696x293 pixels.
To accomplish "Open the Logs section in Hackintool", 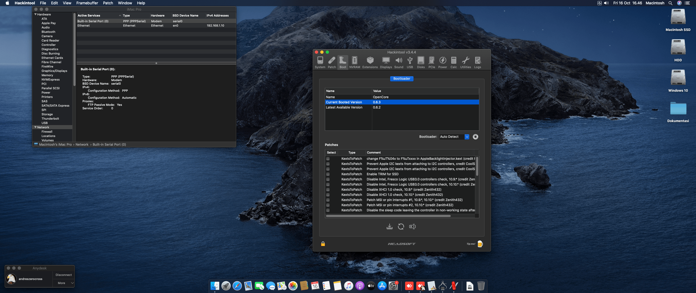I will 478,63.
